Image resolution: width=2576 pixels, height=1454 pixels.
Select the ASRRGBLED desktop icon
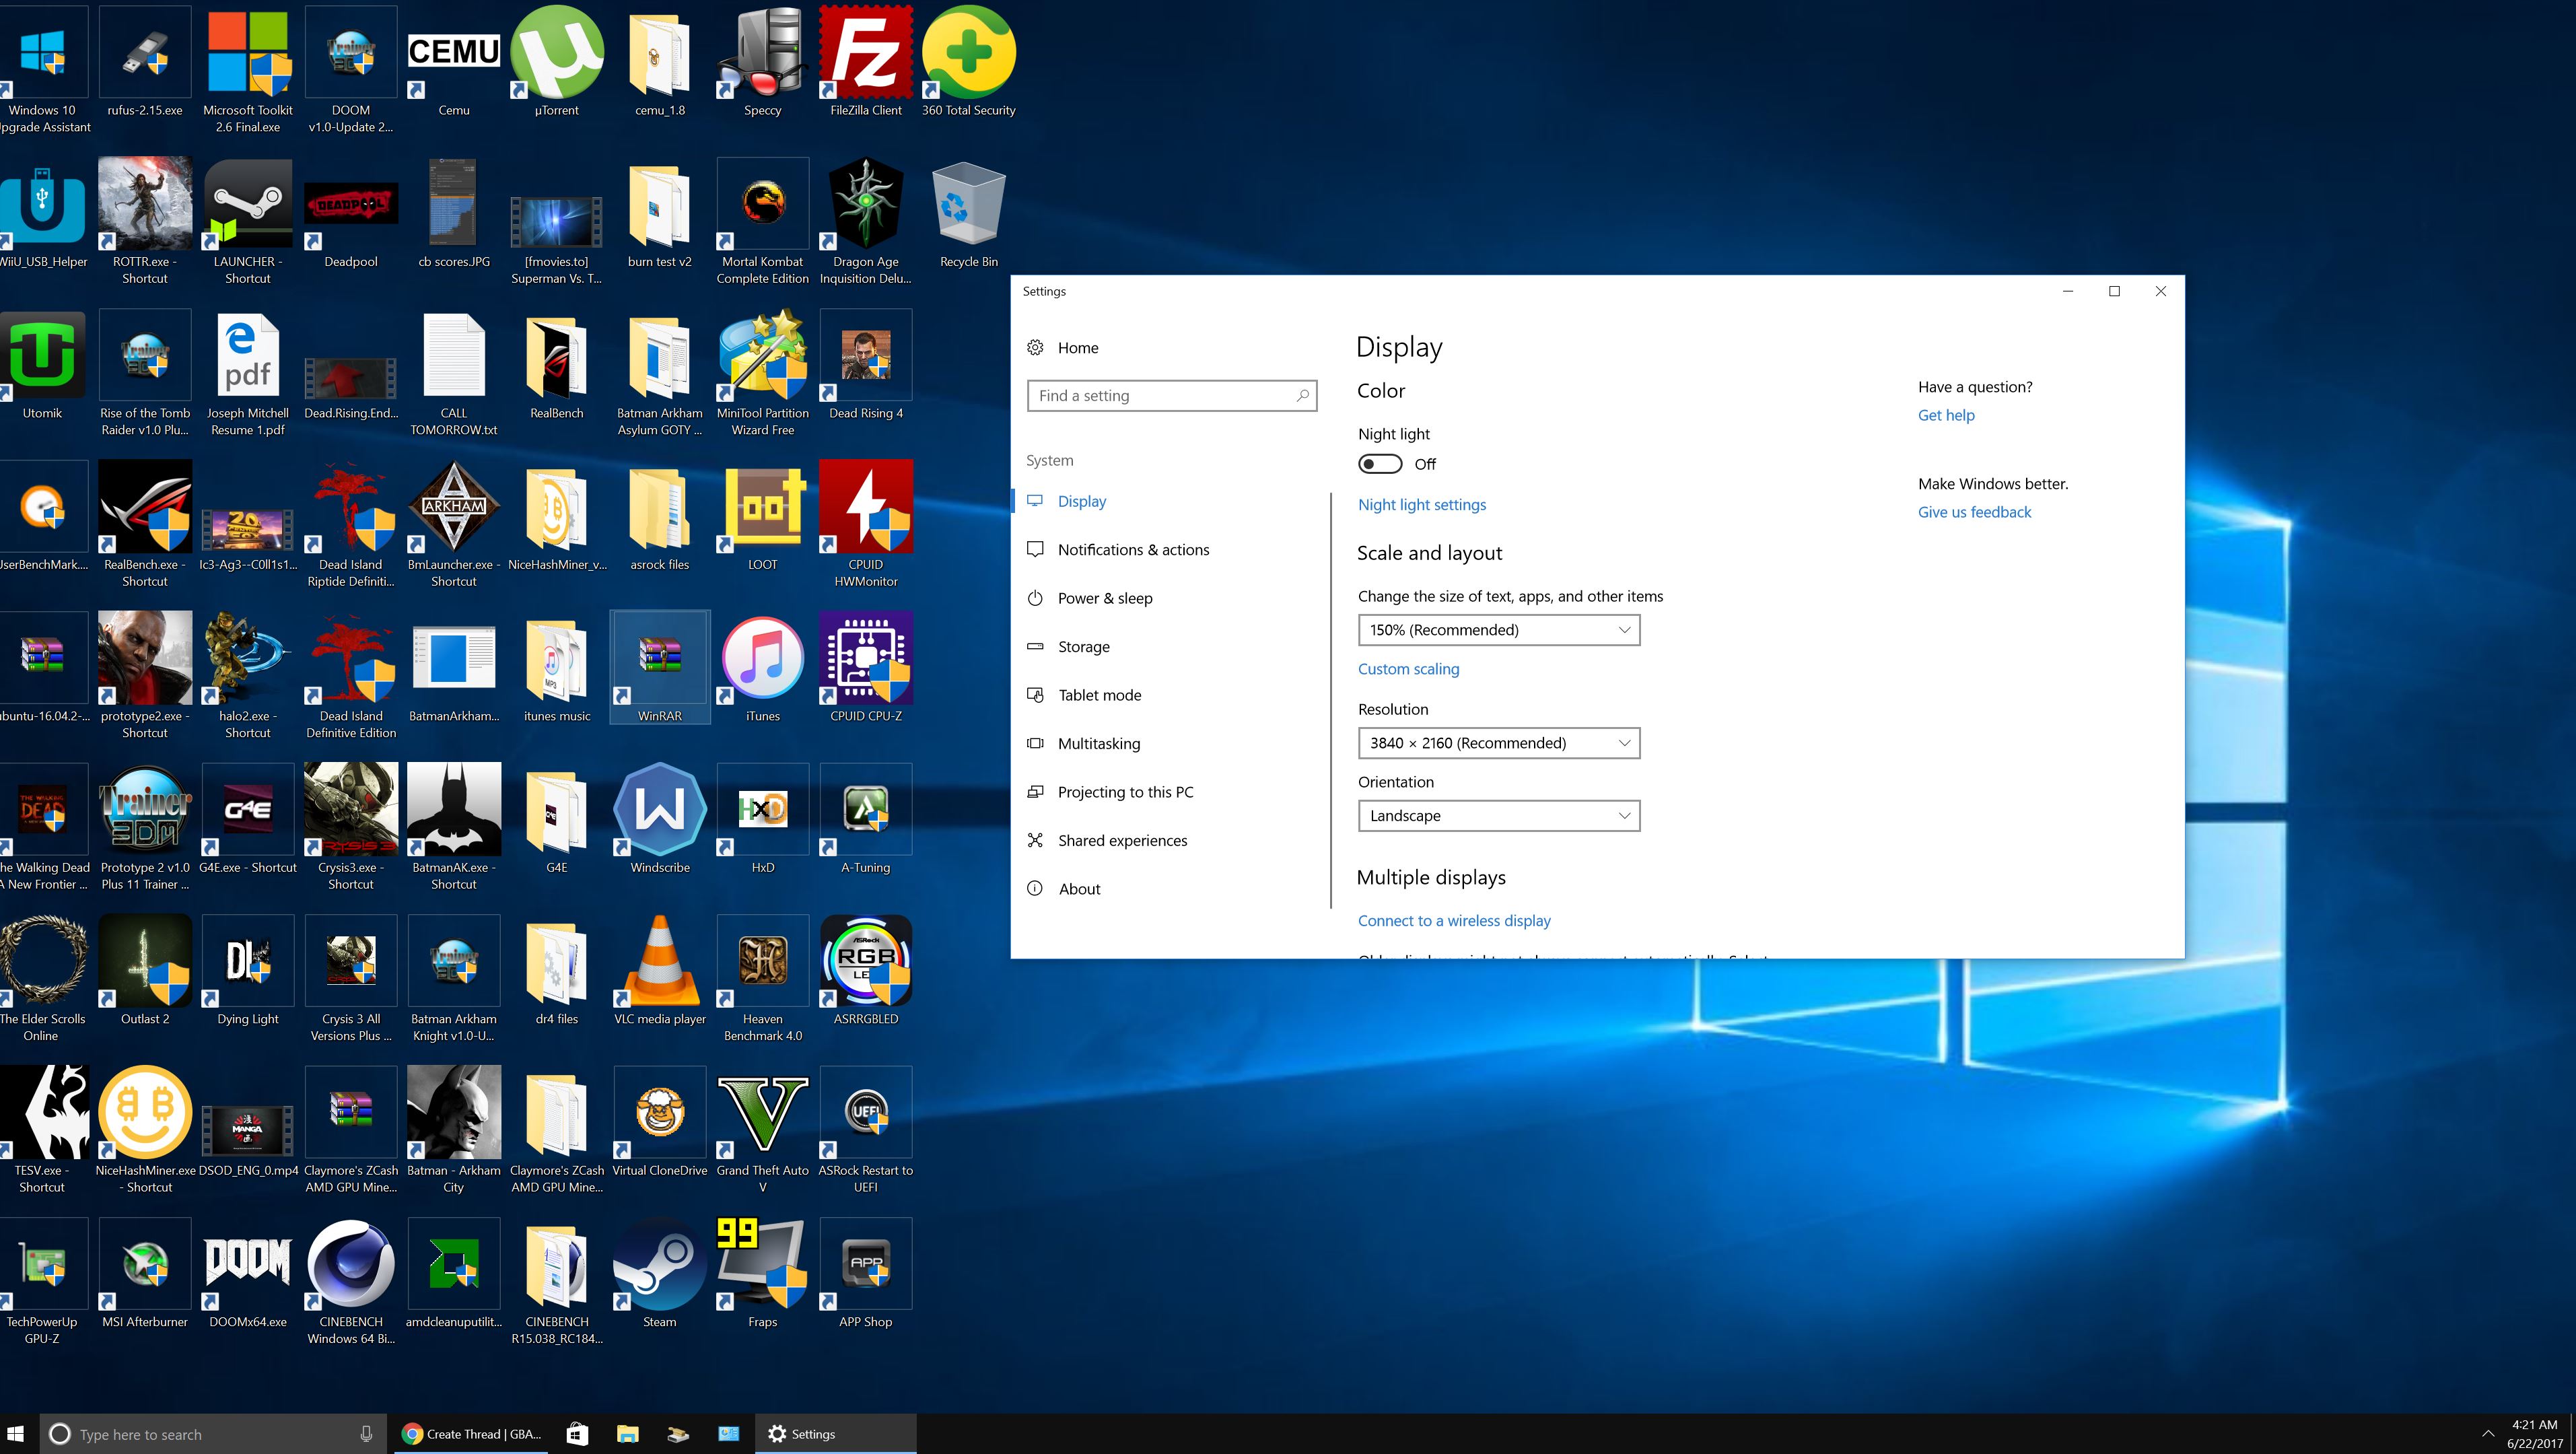pos(866,971)
